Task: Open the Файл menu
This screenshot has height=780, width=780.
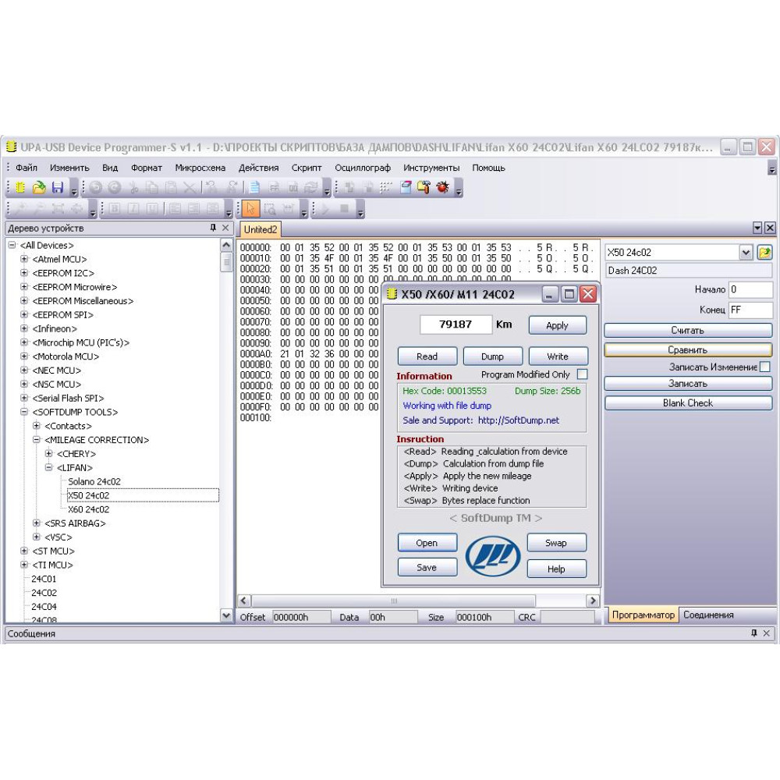Action: click(26, 168)
